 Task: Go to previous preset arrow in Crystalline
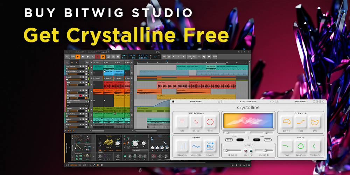271,101
